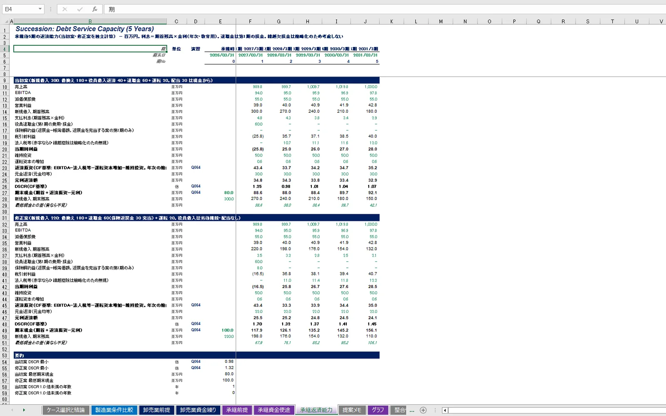Screen dimensions: 666x416
Task: Click Q064 reference in row 55
Action: click(x=196, y=368)
